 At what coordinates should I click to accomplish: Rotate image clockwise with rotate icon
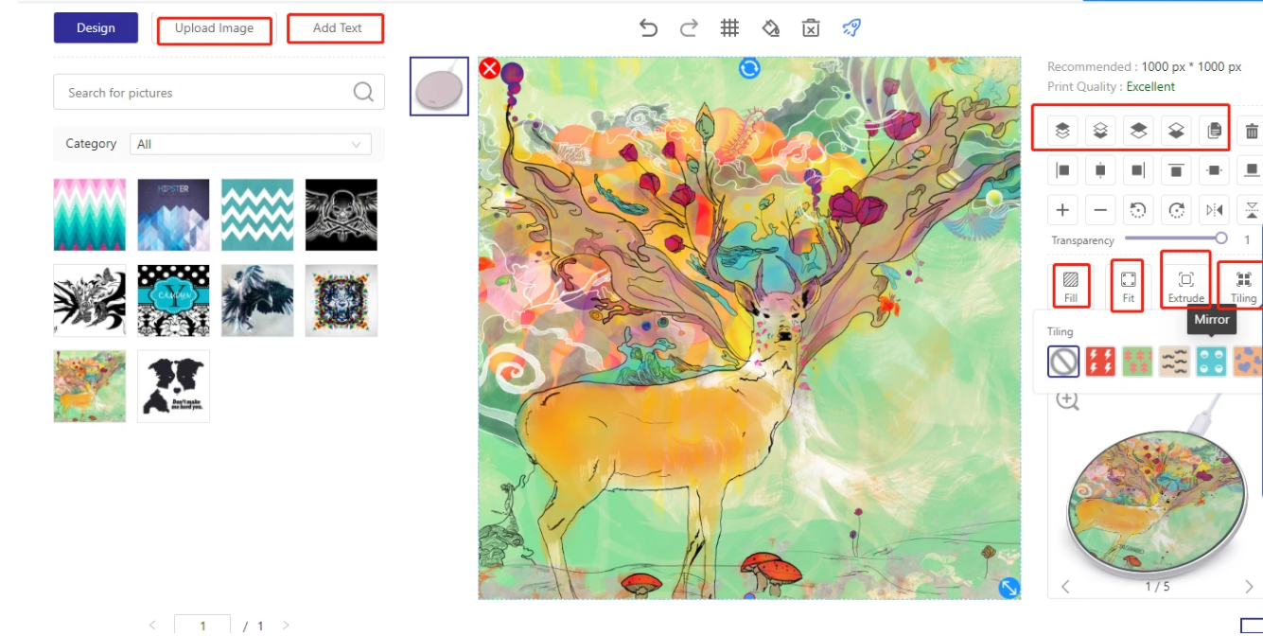pyautogui.click(x=1176, y=210)
